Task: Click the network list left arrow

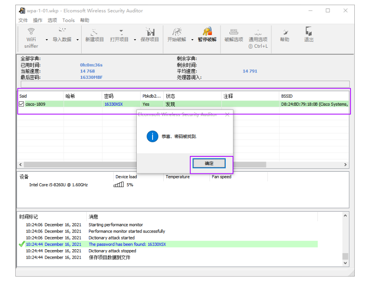Action: coord(21,164)
